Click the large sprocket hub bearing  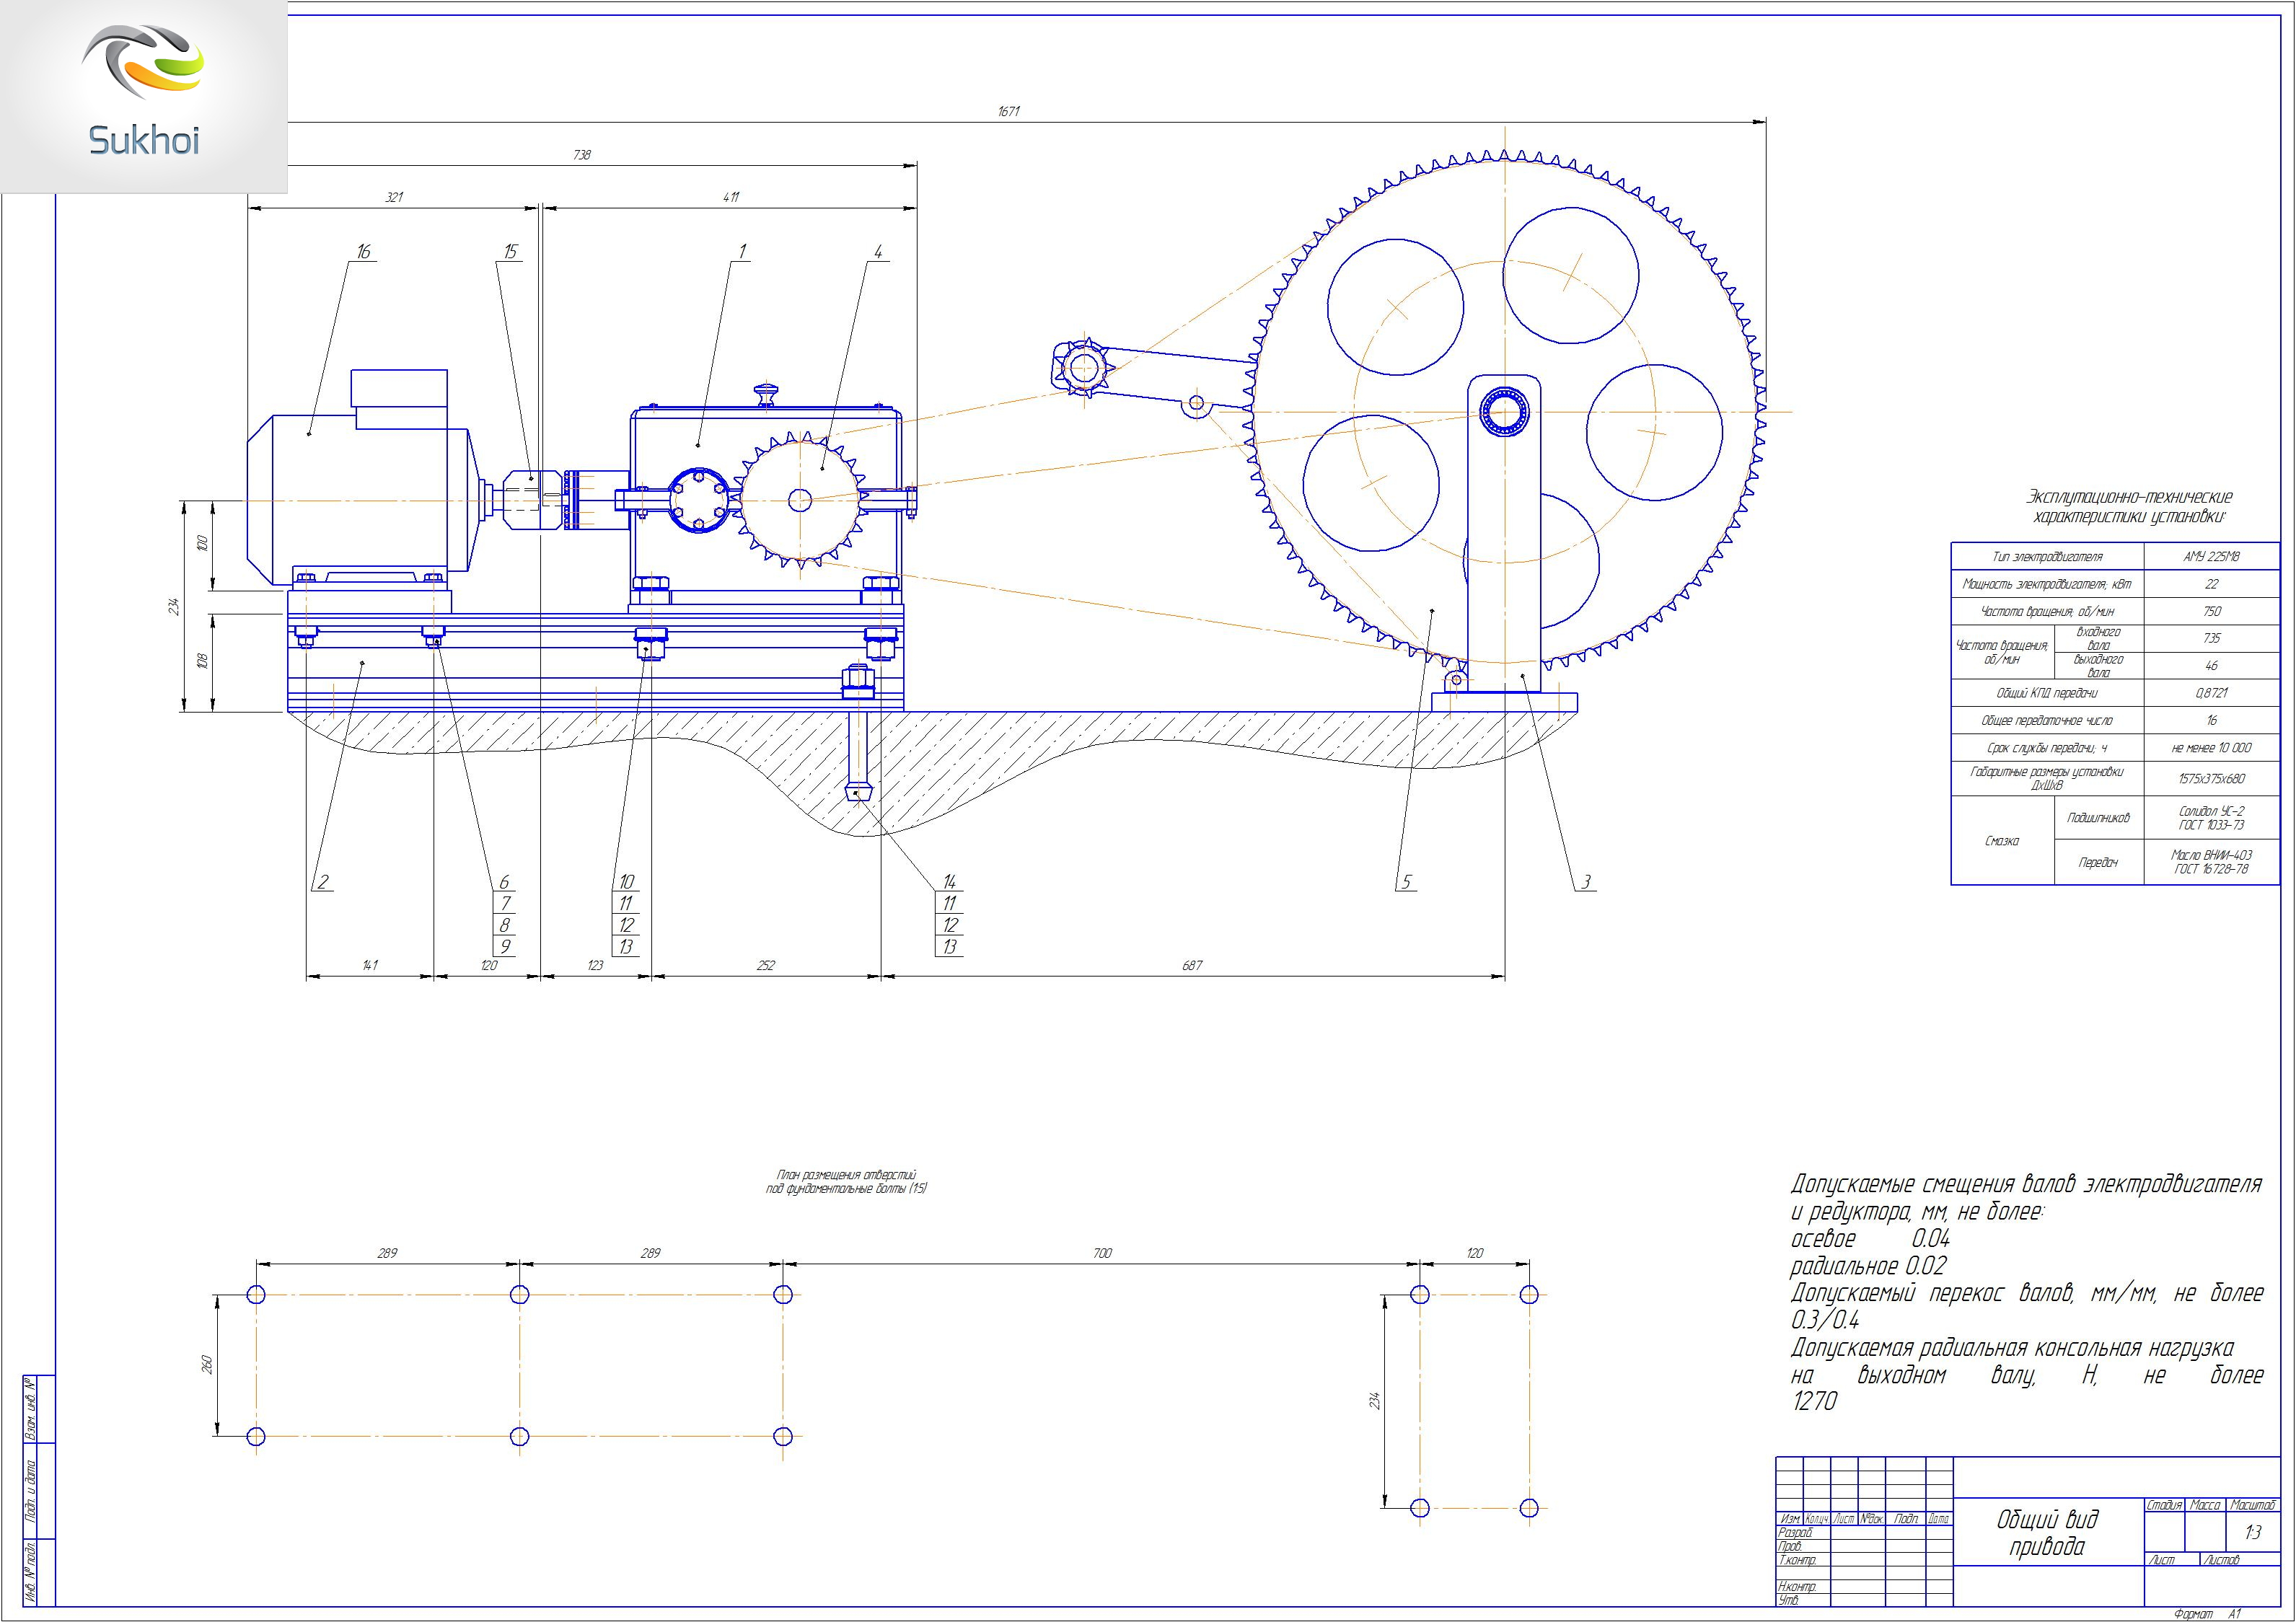1504,412
